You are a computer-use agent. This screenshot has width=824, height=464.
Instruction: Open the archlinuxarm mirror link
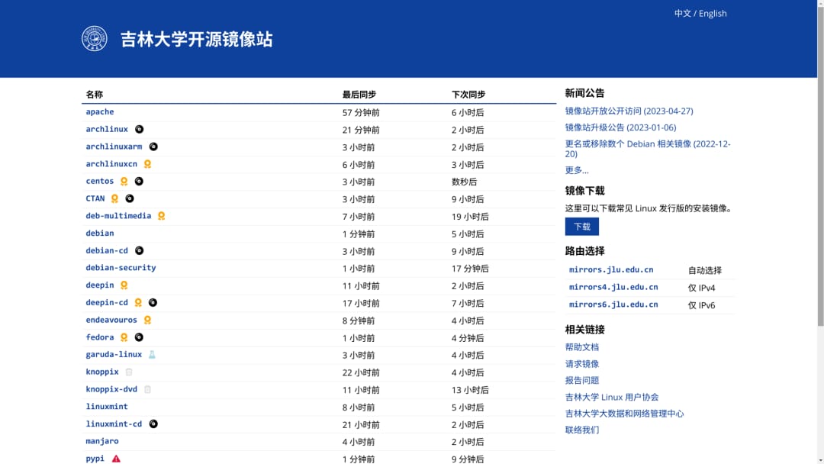(x=114, y=147)
